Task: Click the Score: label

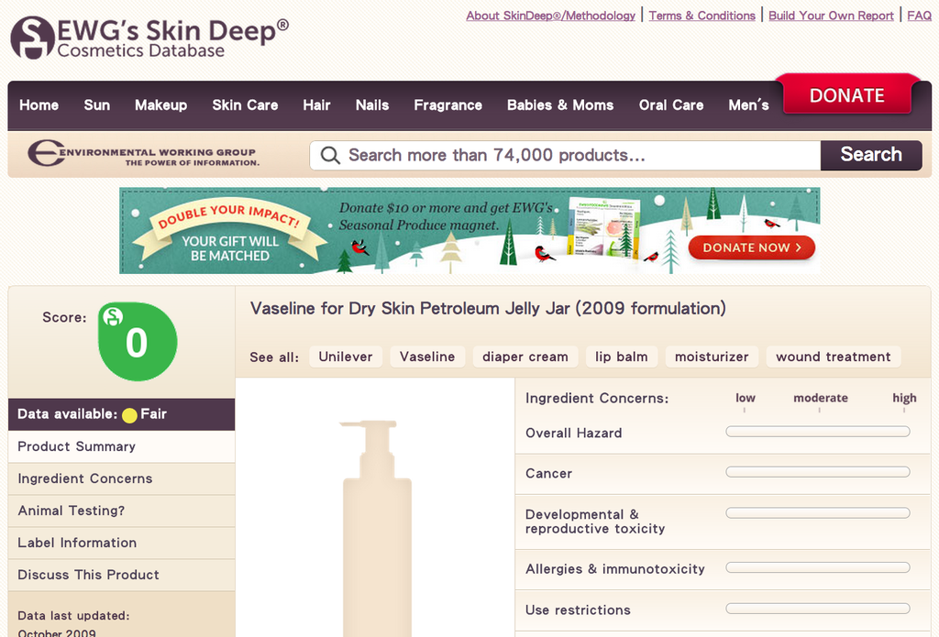Action: pyautogui.click(x=65, y=318)
